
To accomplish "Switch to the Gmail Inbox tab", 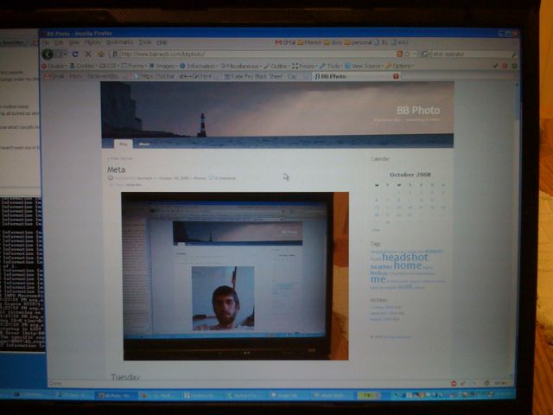I will (x=86, y=76).
